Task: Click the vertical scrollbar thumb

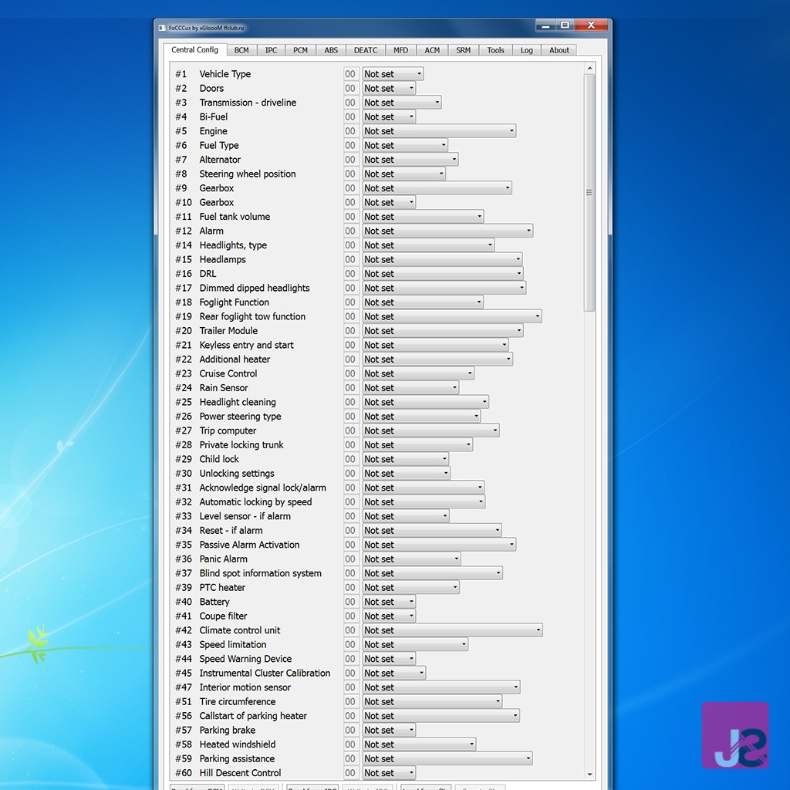Action: (589, 193)
